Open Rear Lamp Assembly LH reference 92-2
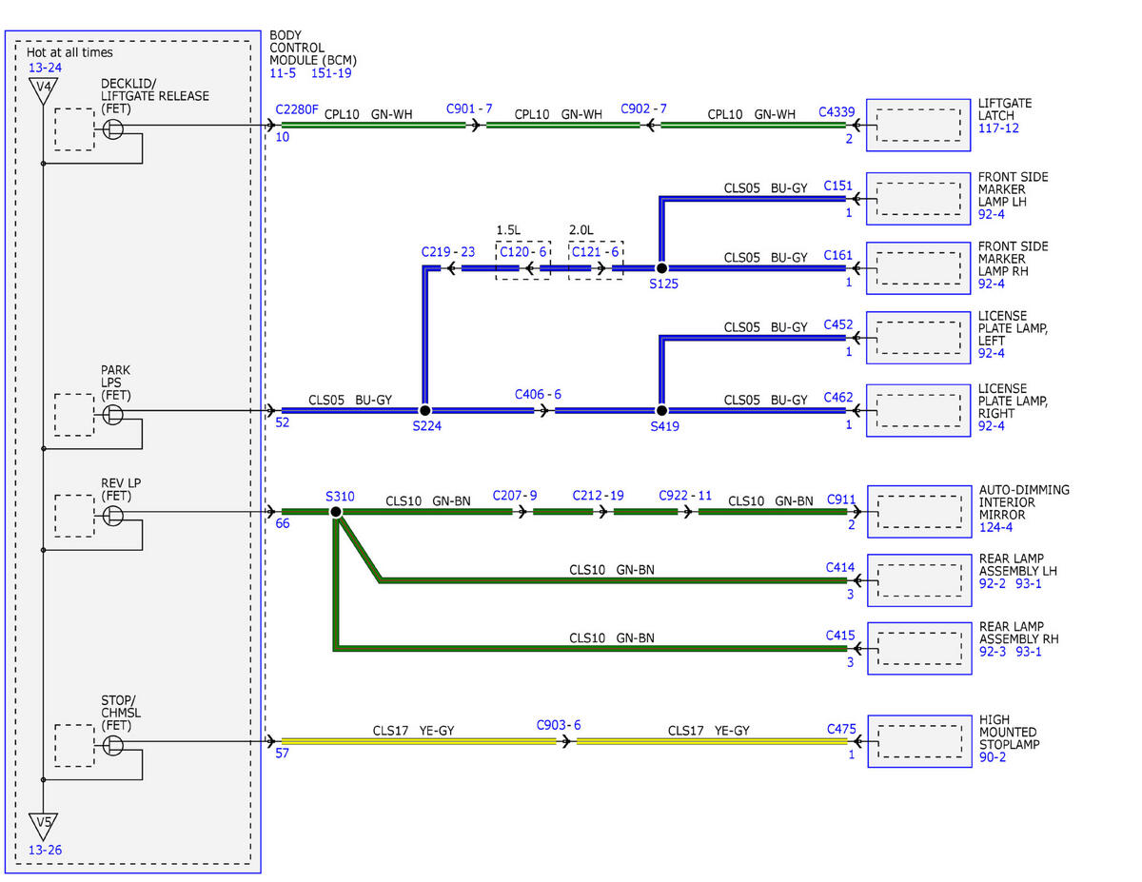Image resolution: width=1142 pixels, height=882 pixels. click(x=994, y=583)
